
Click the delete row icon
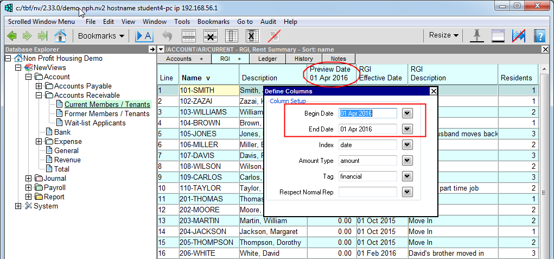[x=210, y=36]
